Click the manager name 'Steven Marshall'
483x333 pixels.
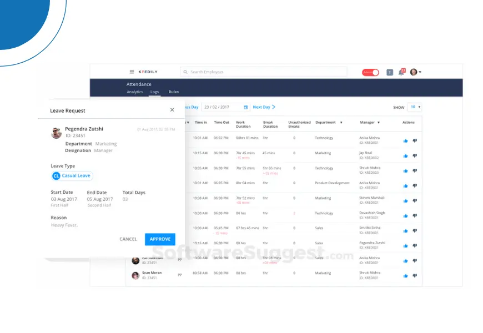pyautogui.click(x=372, y=198)
